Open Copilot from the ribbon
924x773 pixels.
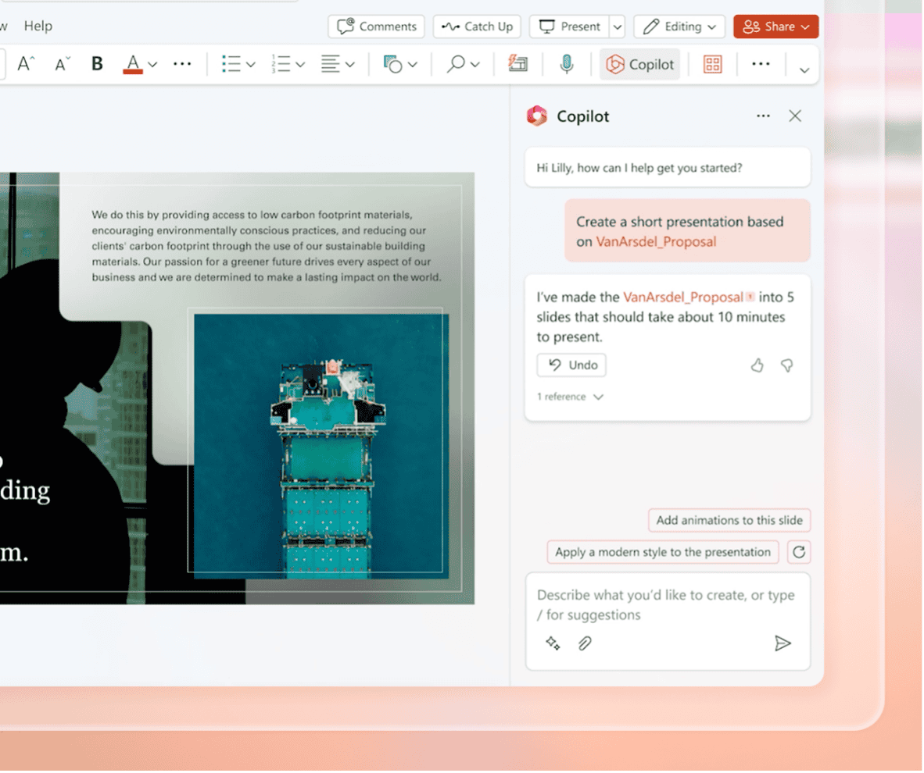(639, 64)
